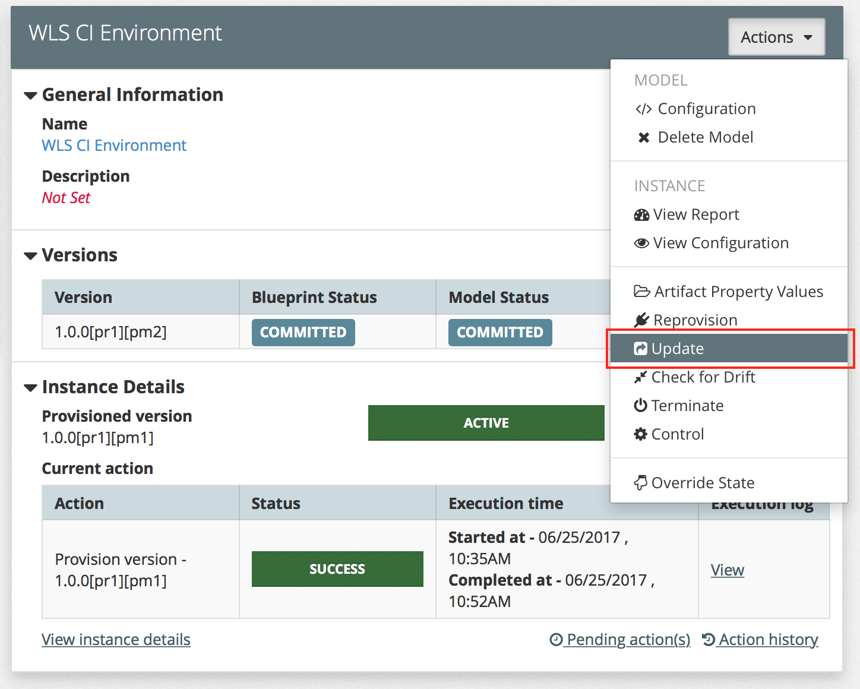
Task: Click the Configuration code brackets icon
Action: (x=643, y=109)
